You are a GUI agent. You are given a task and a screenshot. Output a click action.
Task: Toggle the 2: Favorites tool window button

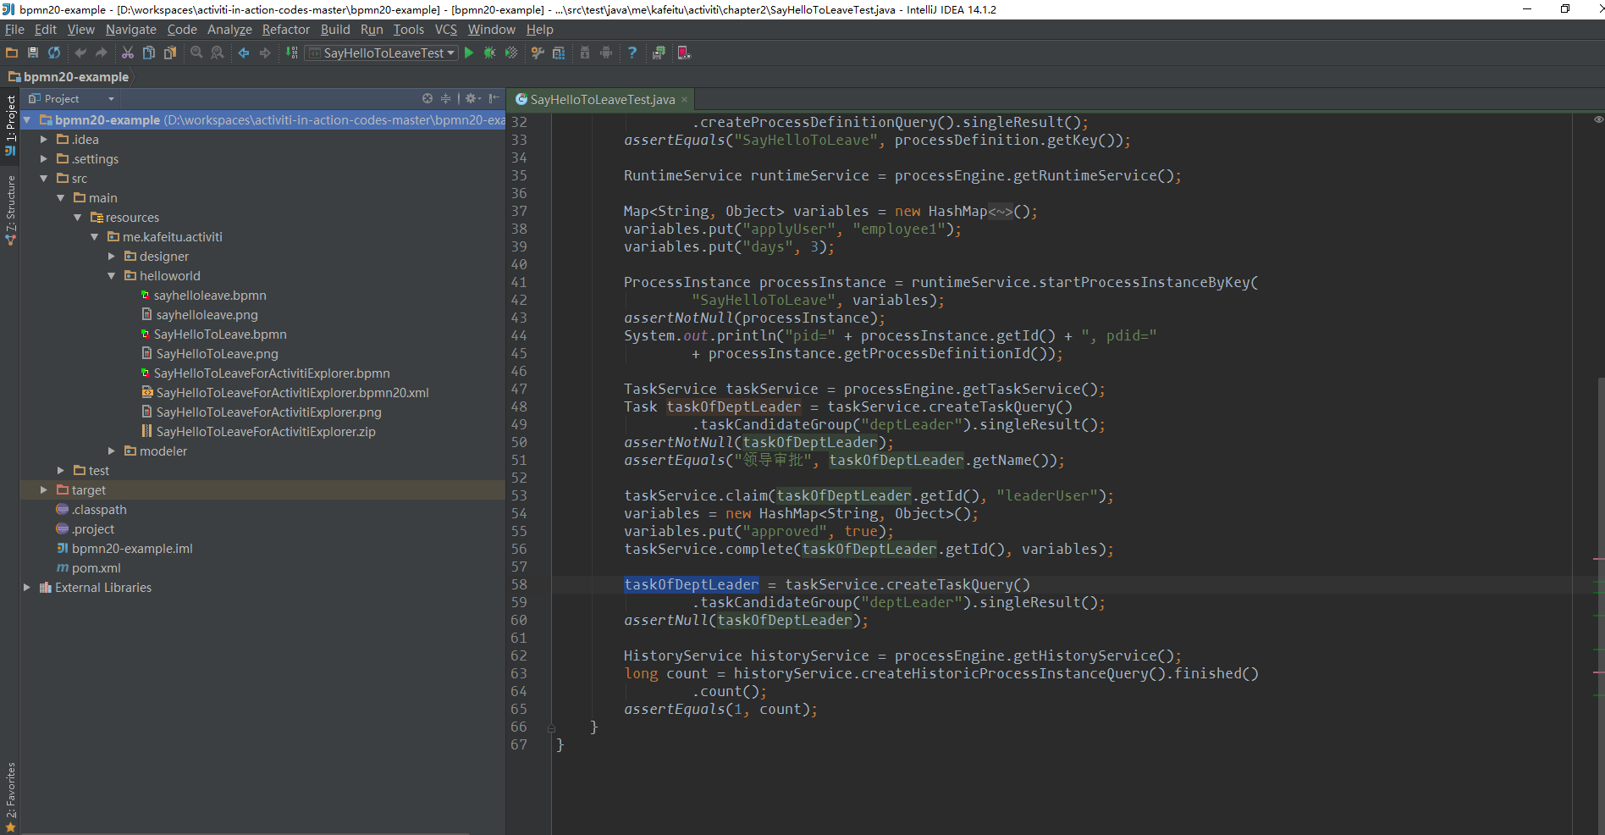point(10,796)
